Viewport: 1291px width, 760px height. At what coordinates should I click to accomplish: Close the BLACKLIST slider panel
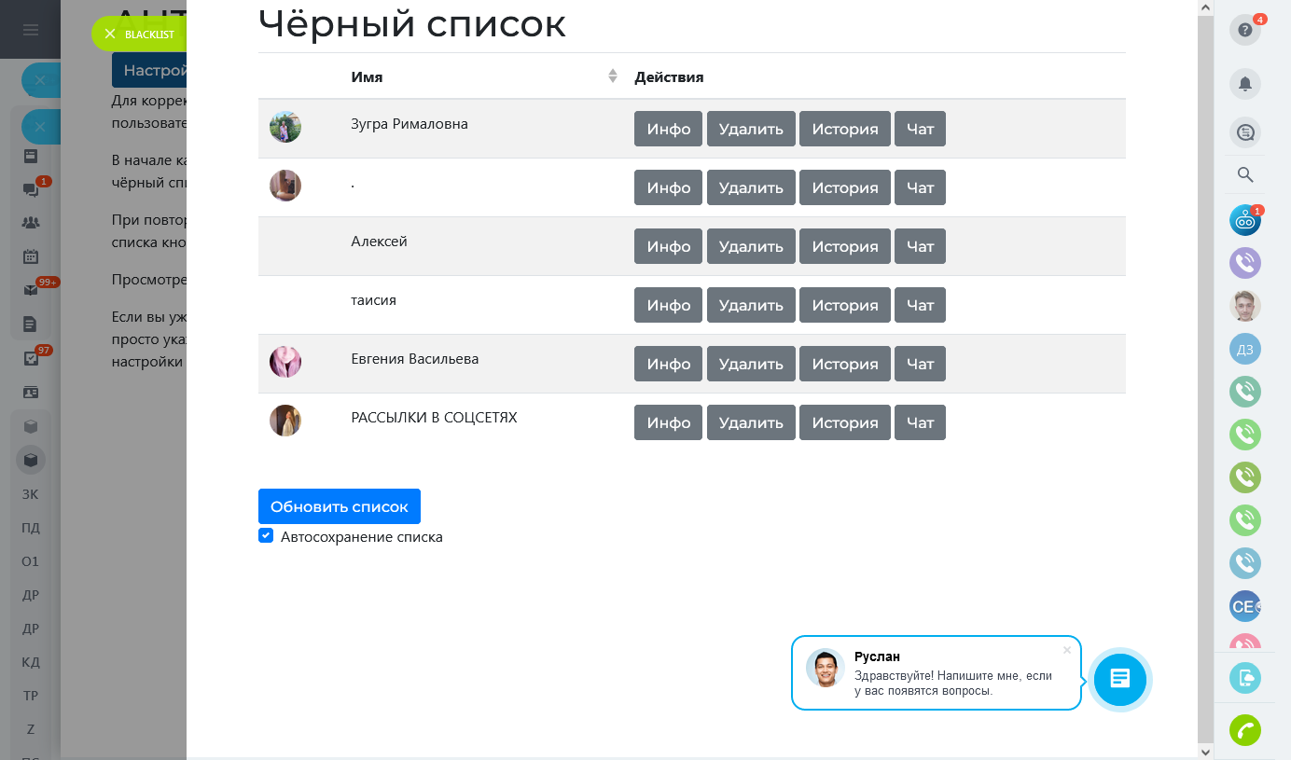tap(110, 35)
